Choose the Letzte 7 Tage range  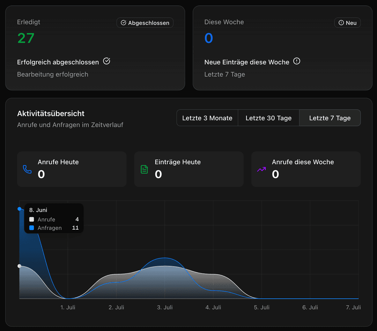coord(330,118)
